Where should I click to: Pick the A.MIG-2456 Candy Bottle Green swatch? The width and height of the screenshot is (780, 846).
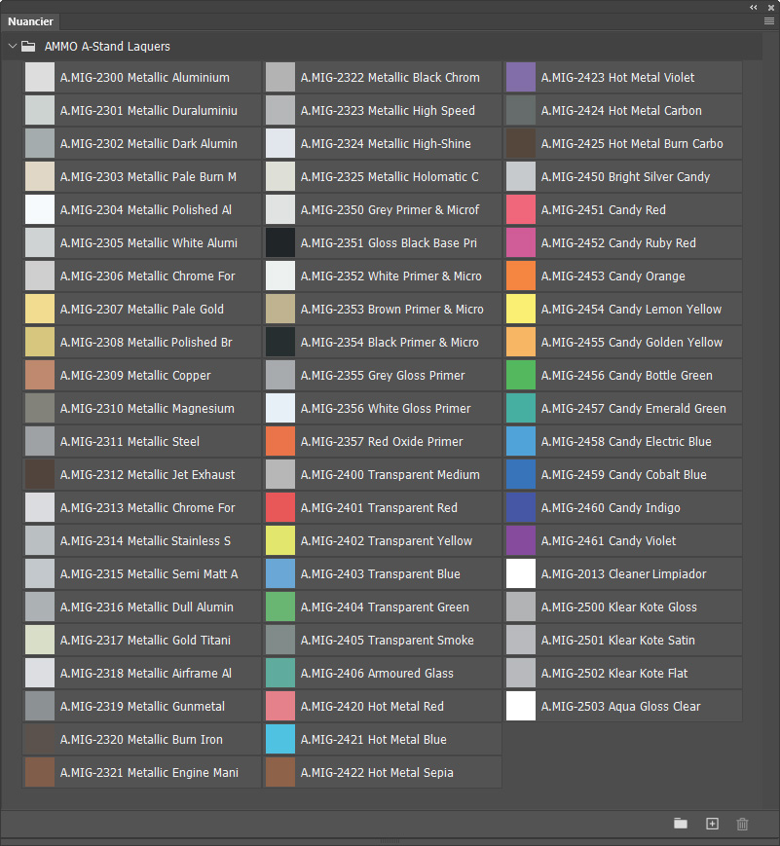pos(521,375)
